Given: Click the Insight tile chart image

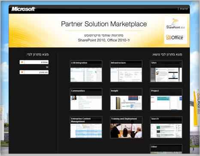Looking at the screenshot, I should coord(126,103).
